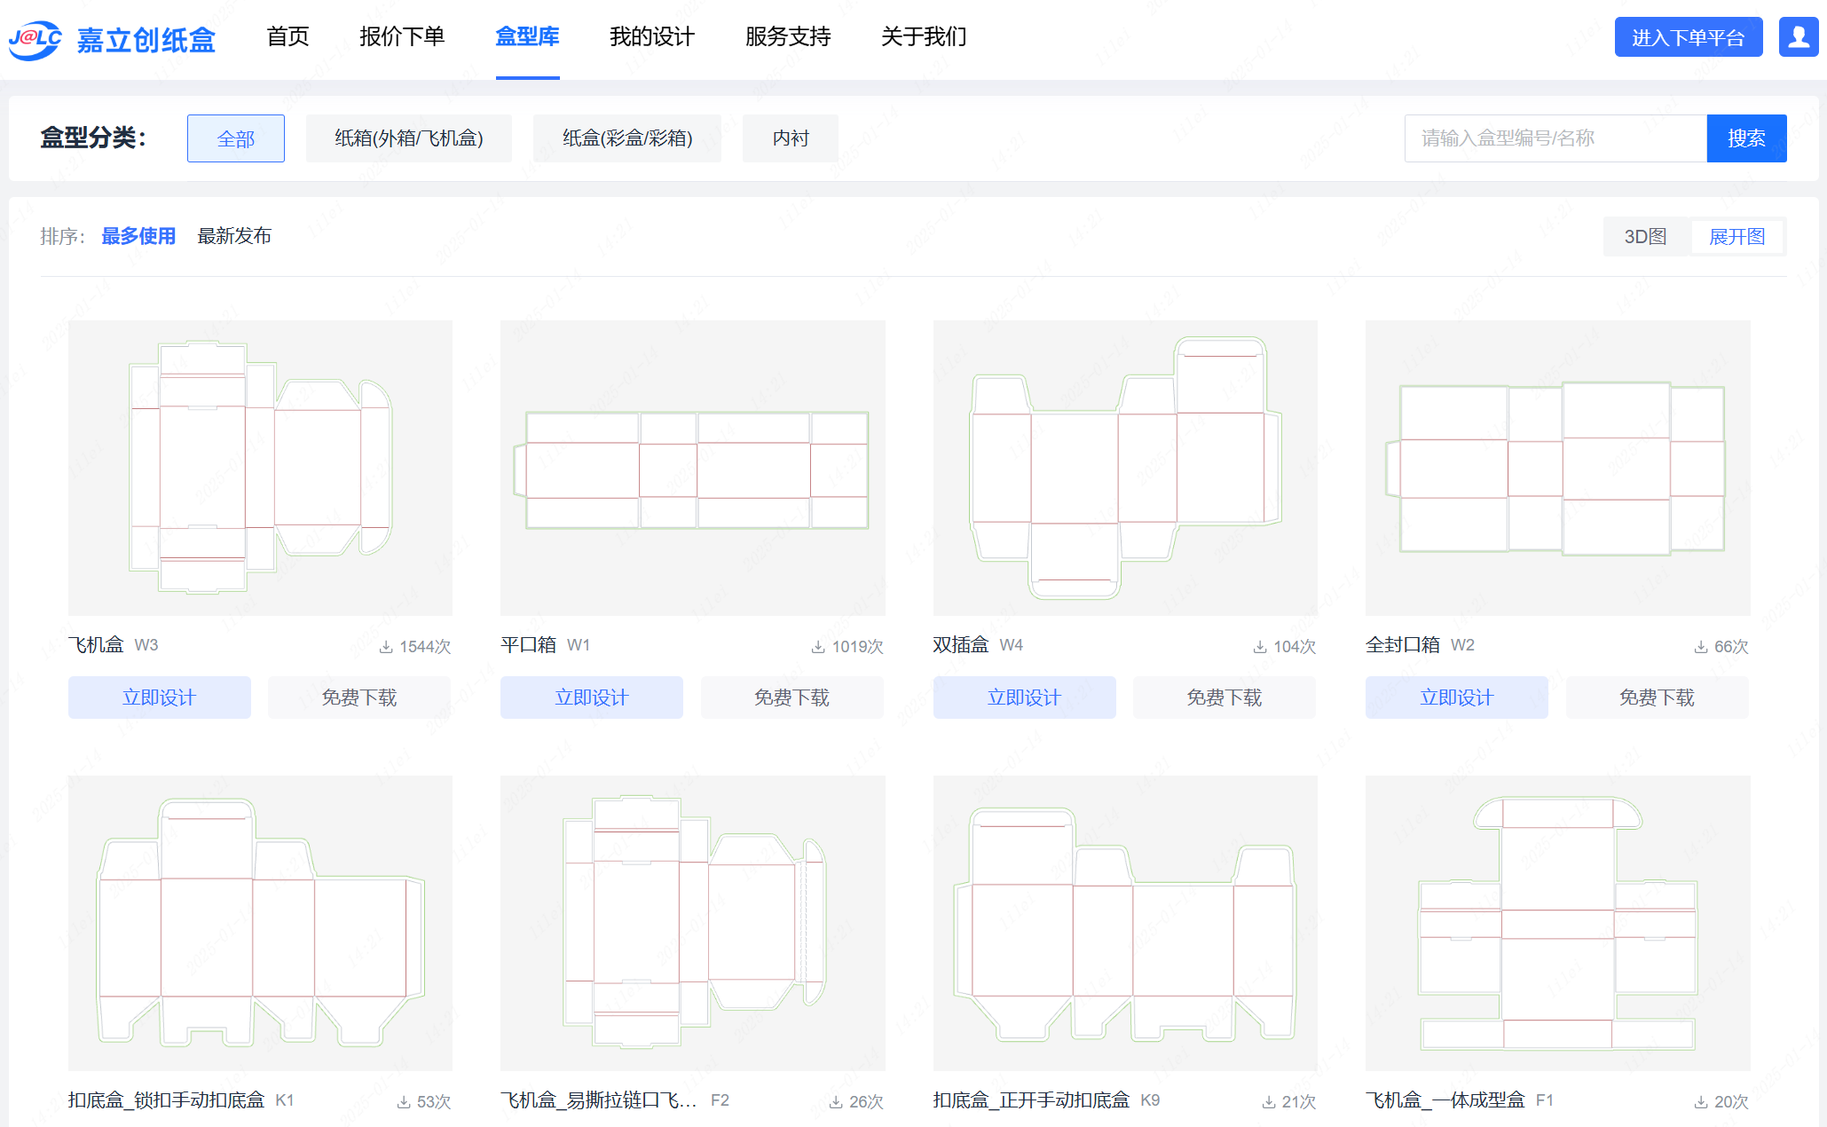
Task: Open 双插盒 W4 template thumbnail
Action: click(1125, 468)
